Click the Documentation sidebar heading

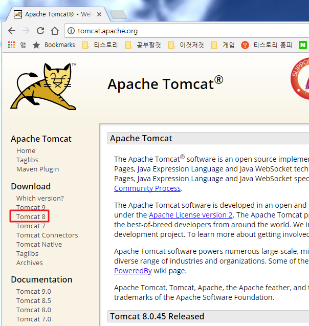click(x=41, y=279)
